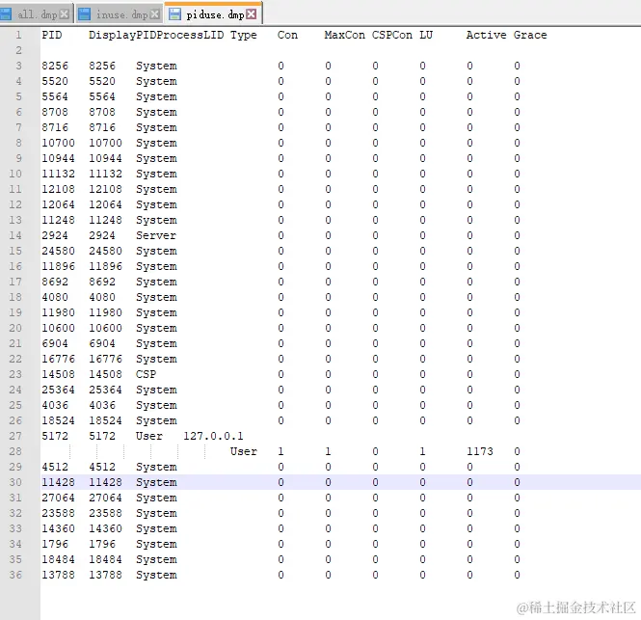Image resolution: width=641 pixels, height=620 pixels.
Task: Click the Active header text
Action: point(487,35)
